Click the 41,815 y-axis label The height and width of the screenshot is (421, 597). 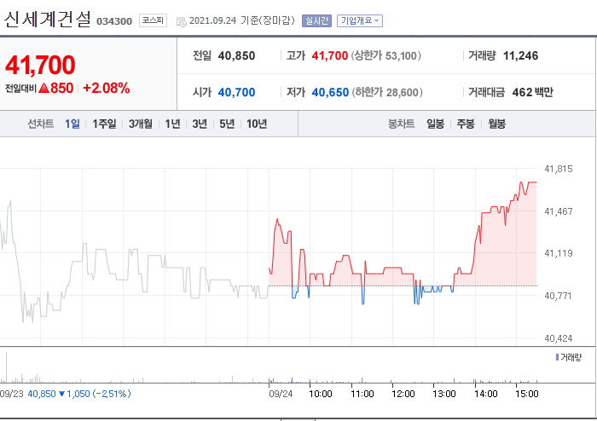click(x=558, y=169)
